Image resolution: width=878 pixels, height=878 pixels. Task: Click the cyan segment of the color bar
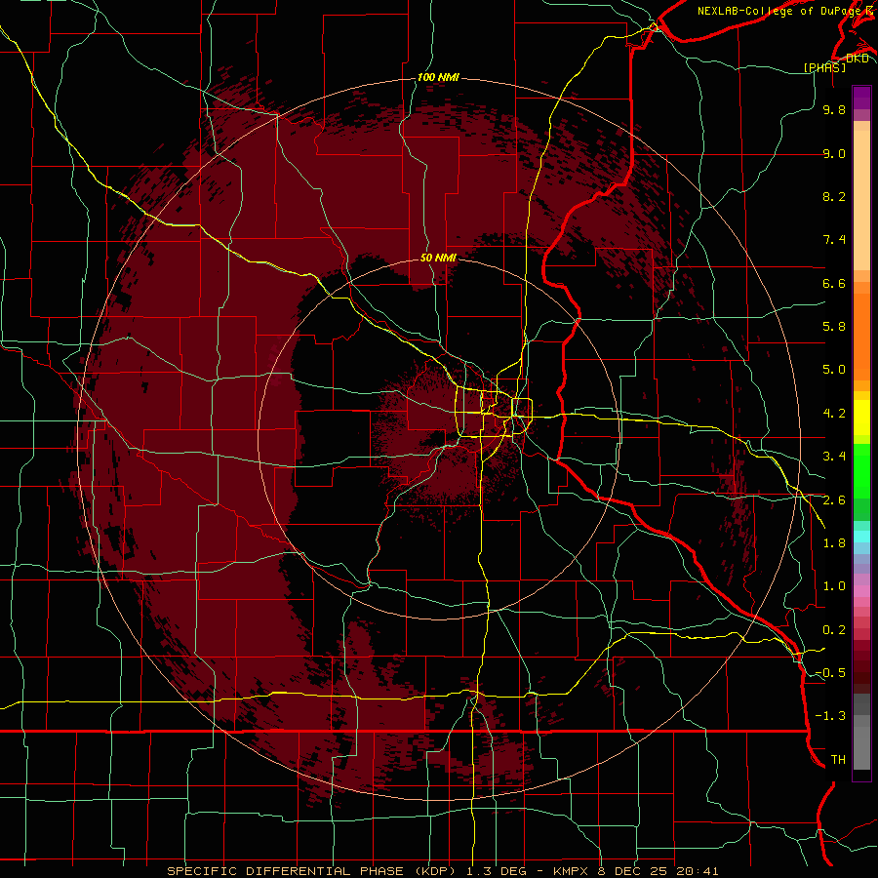point(861,537)
